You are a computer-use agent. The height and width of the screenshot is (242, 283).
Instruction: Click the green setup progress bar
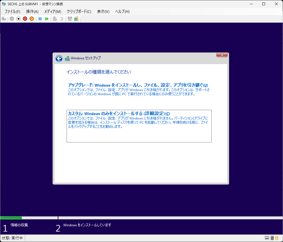(11, 218)
